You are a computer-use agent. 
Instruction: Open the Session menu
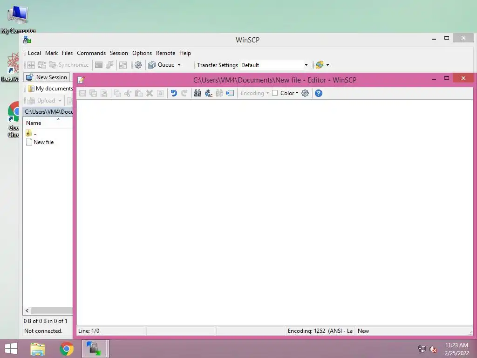(119, 53)
